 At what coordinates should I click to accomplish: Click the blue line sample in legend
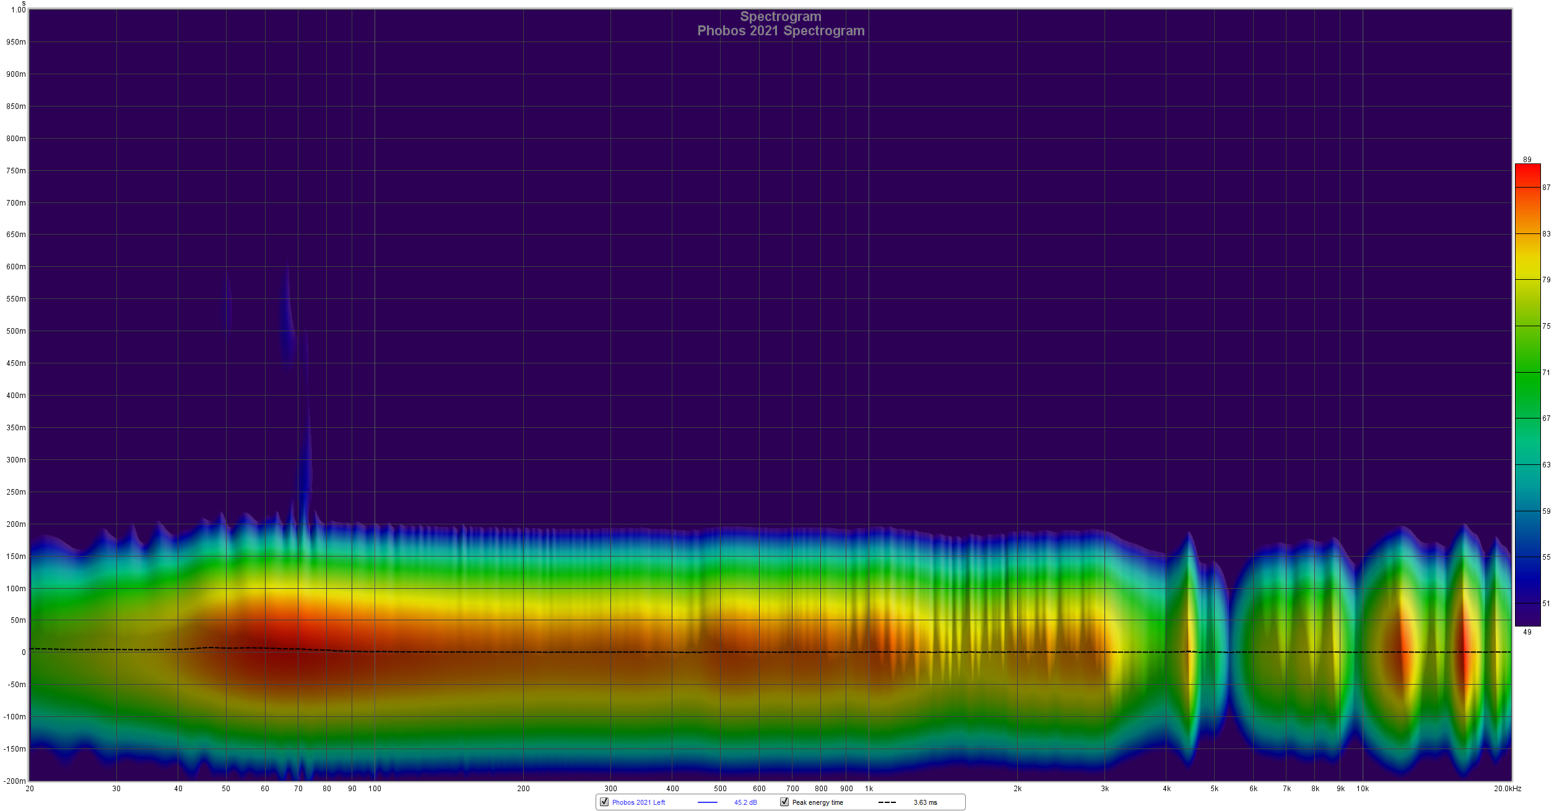pos(707,802)
